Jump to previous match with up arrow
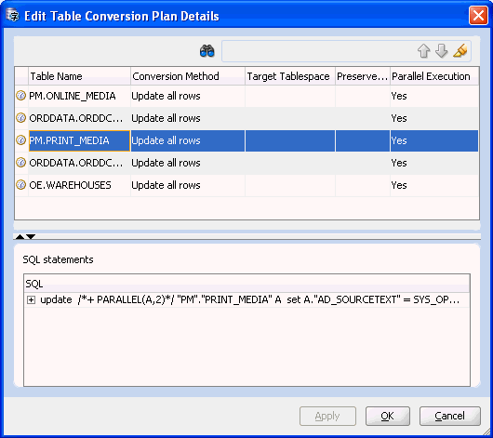Viewport: 493px width, 438px height. (x=423, y=50)
